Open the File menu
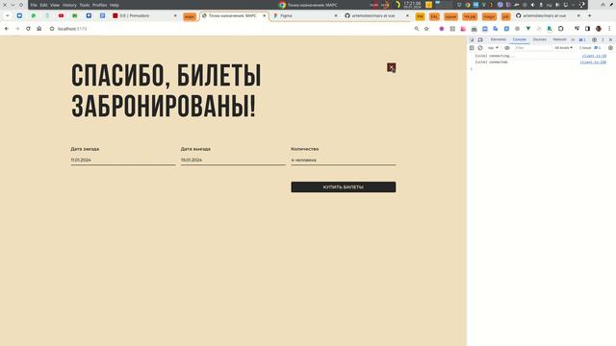The height and width of the screenshot is (346, 616). (34, 5)
